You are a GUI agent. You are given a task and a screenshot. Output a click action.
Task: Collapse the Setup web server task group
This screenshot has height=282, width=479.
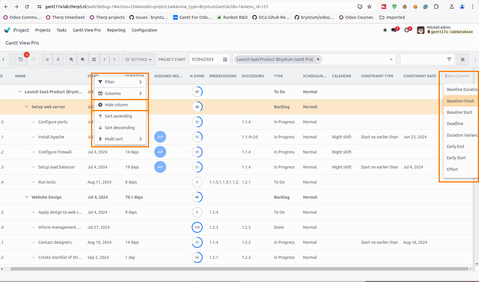pos(27,107)
